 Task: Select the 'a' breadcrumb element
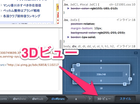pos(76,99)
